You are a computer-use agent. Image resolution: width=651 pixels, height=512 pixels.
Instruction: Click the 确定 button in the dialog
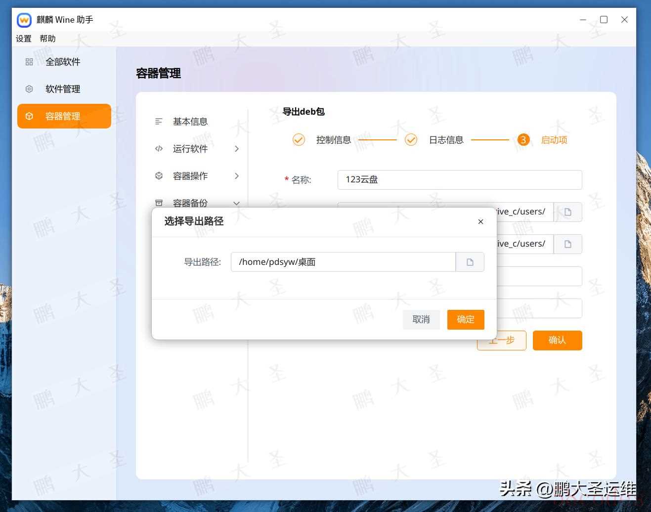pyautogui.click(x=465, y=319)
